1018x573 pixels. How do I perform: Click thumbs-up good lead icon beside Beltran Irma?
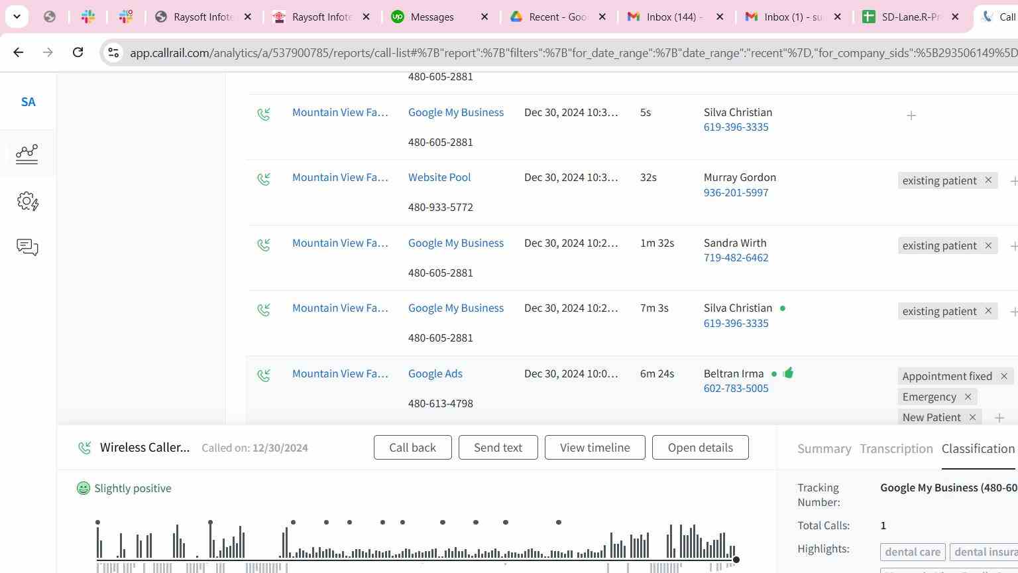[x=788, y=373]
